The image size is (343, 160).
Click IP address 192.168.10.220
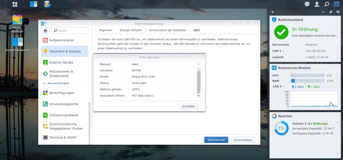coord(315,51)
